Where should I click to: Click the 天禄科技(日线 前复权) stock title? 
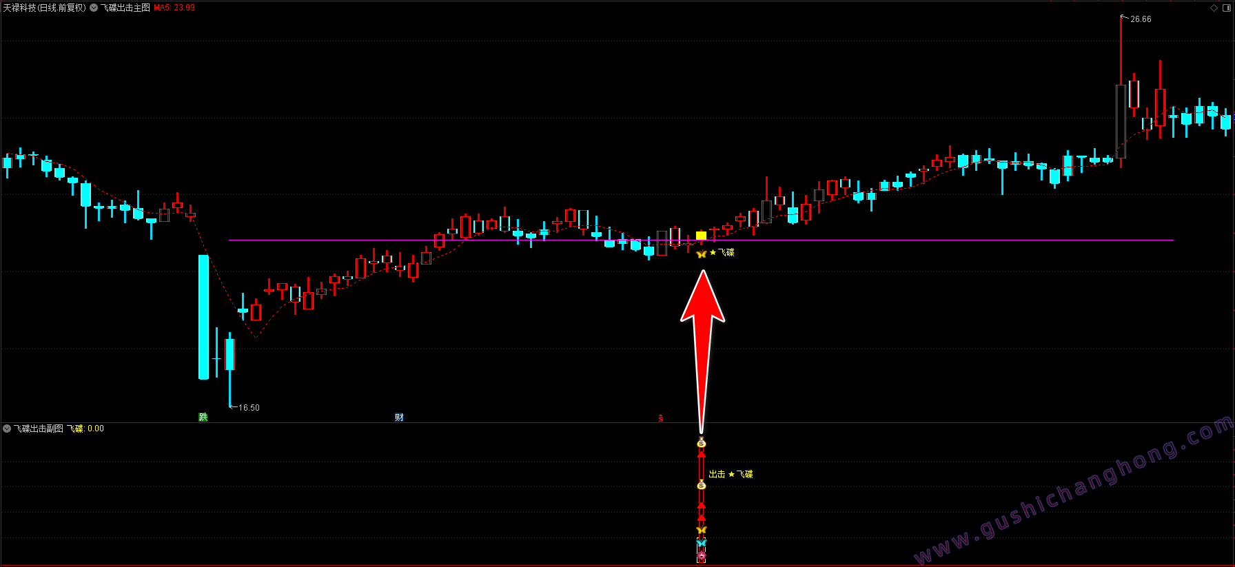point(44,8)
